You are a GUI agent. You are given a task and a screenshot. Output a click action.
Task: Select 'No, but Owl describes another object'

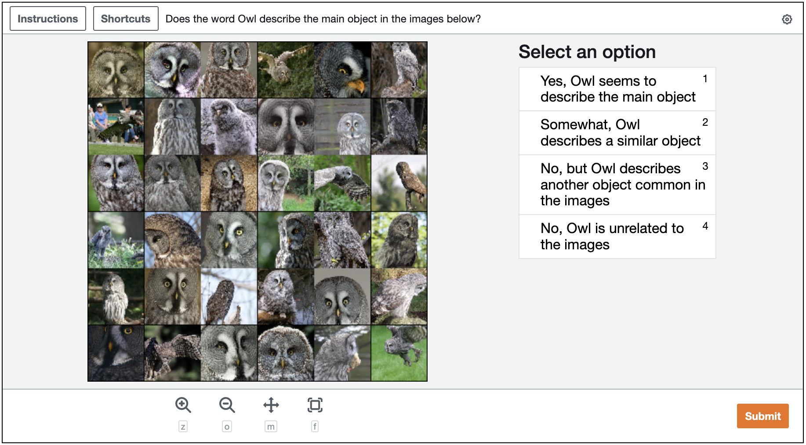click(x=617, y=185)
